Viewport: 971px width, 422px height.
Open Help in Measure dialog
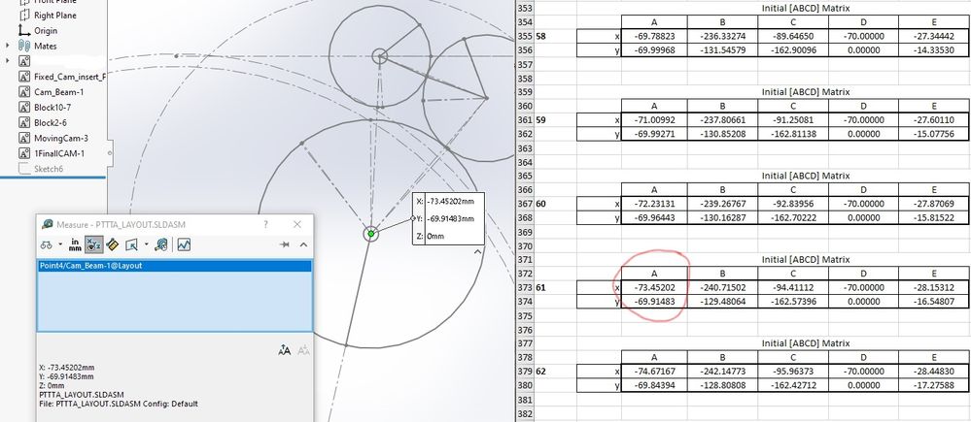[x=265, y=224]
